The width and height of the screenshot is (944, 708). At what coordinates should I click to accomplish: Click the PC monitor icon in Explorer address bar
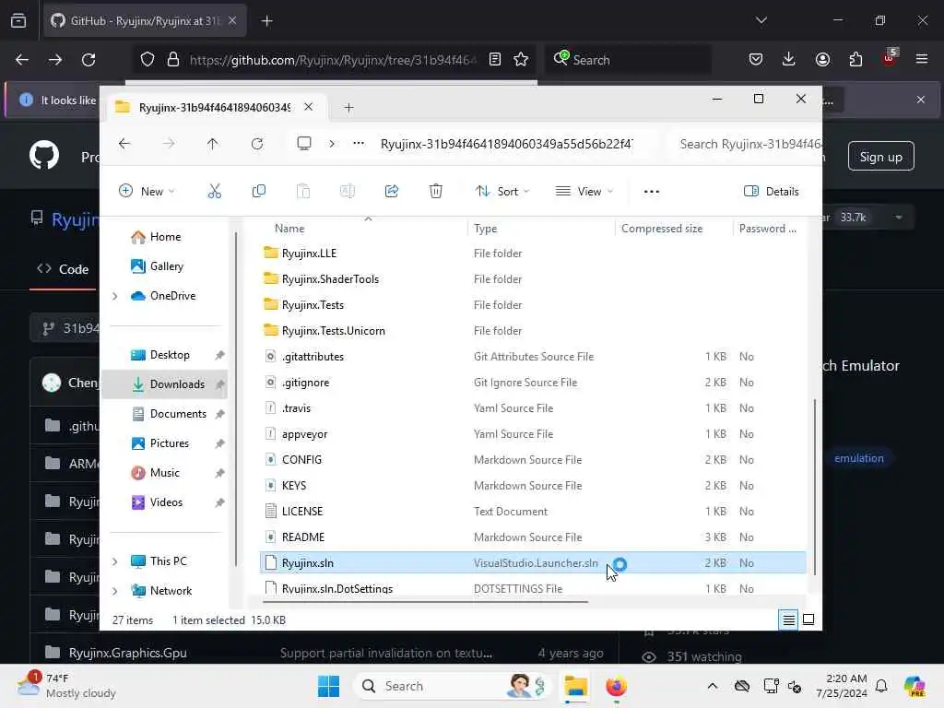click(x=304, y=143)
